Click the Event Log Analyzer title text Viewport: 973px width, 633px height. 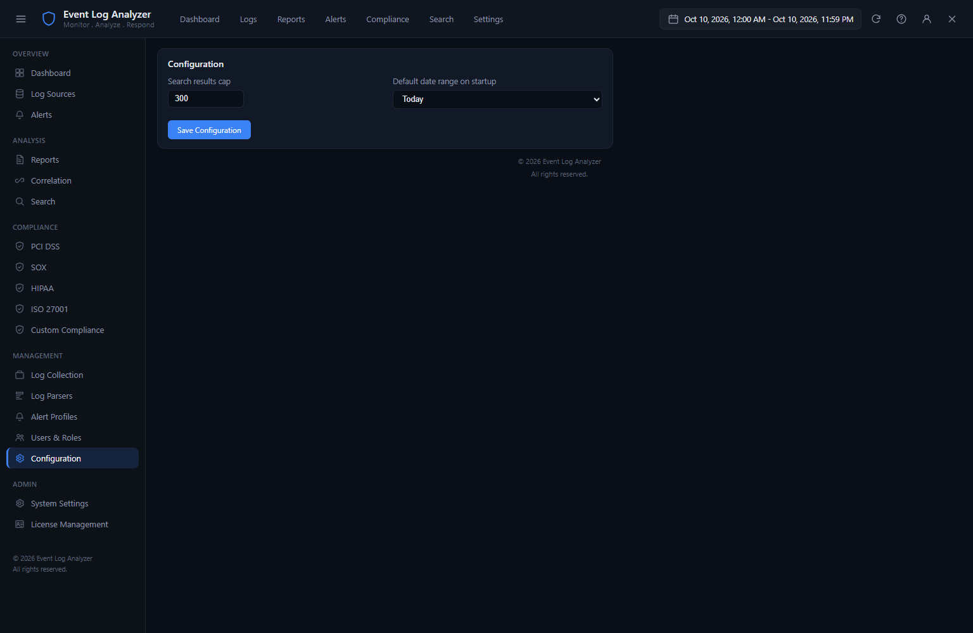coord(107,14)
